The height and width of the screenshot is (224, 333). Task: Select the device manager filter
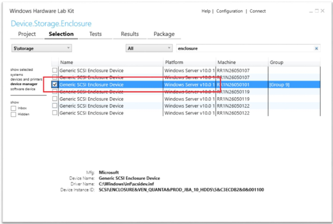click(24, 84)
